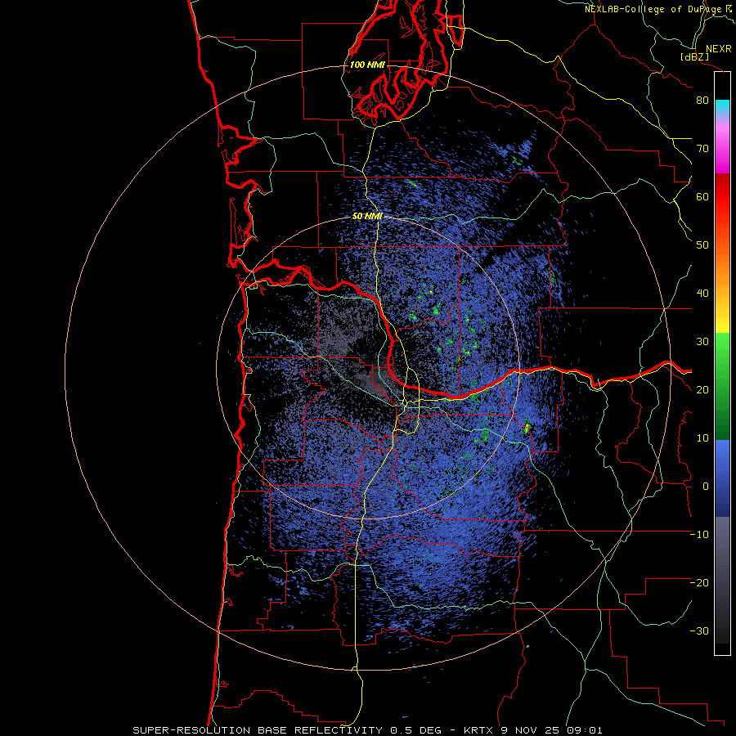Click the 50 dBZ scale value
This screenshot has width=736, height=736.
tap(702, 245)
